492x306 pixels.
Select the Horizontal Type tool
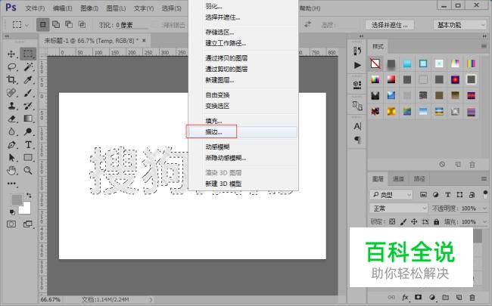click(28, 145)
